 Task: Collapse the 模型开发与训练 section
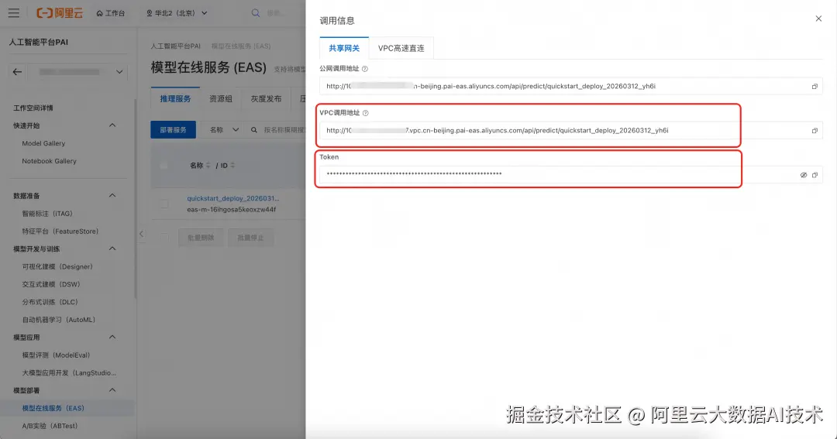pos(112,249)
